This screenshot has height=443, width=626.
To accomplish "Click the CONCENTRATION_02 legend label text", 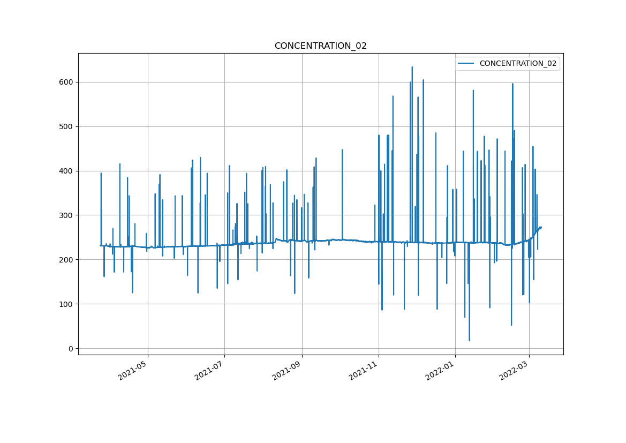I will 518,63.
